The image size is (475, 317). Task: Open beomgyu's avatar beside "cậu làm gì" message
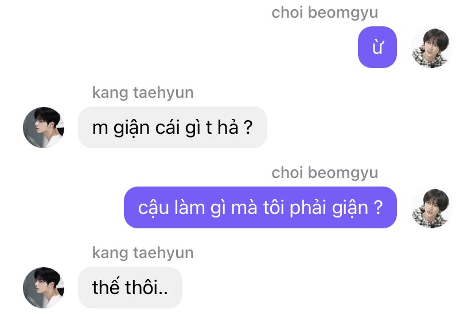tap(431, 208)
